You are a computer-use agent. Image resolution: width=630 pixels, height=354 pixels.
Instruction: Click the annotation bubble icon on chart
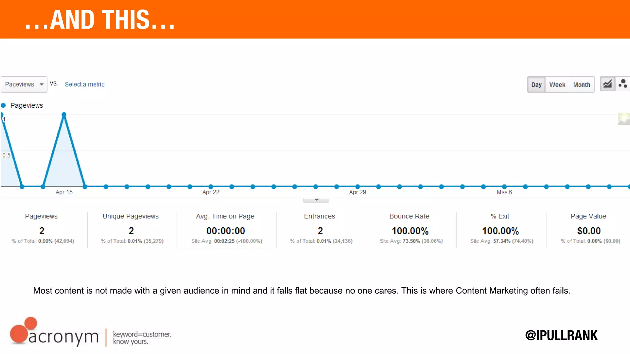624,118
